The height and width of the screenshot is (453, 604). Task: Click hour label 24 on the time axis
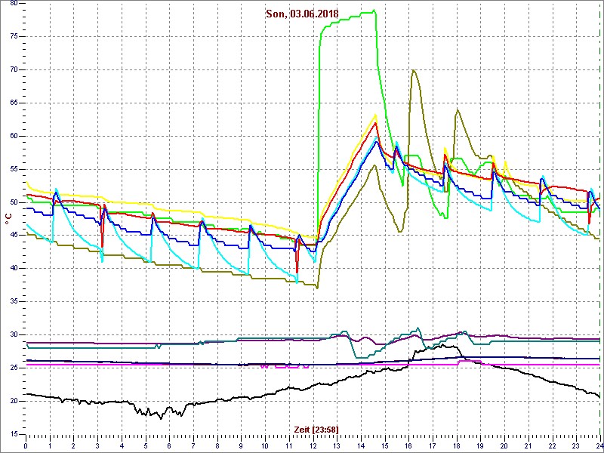click(599, 445)
